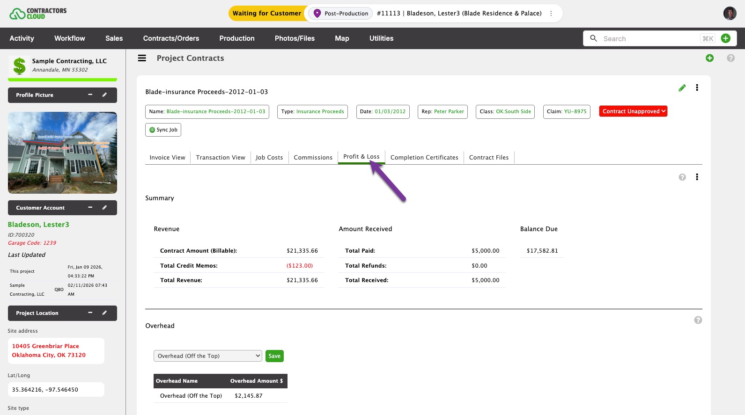The image size is (745, 415).
Task: Open the Production menu
Action: pos(236,38)
